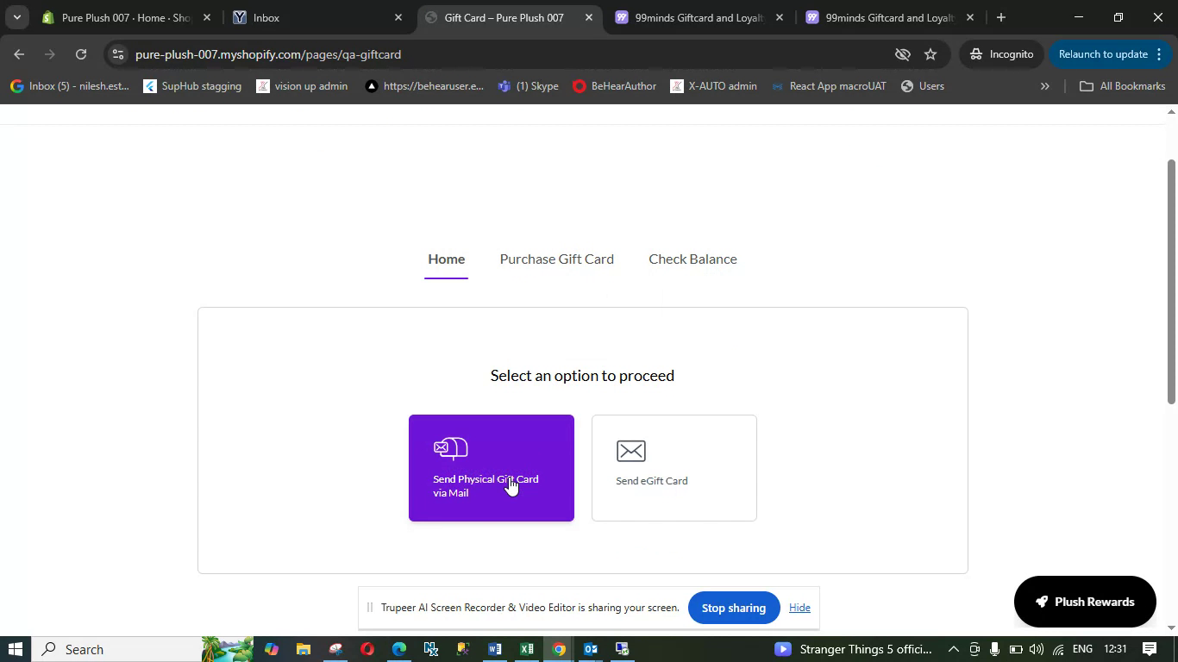Expand the tab search dropdown arrow
Image resolution: width=1178 pixels, height=662 pixels.
(16, 17)
